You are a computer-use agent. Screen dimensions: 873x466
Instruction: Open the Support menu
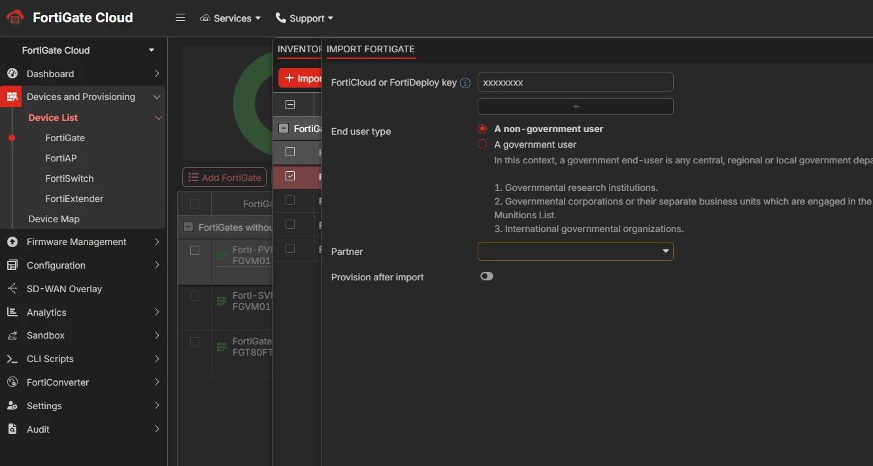[305, 18]
